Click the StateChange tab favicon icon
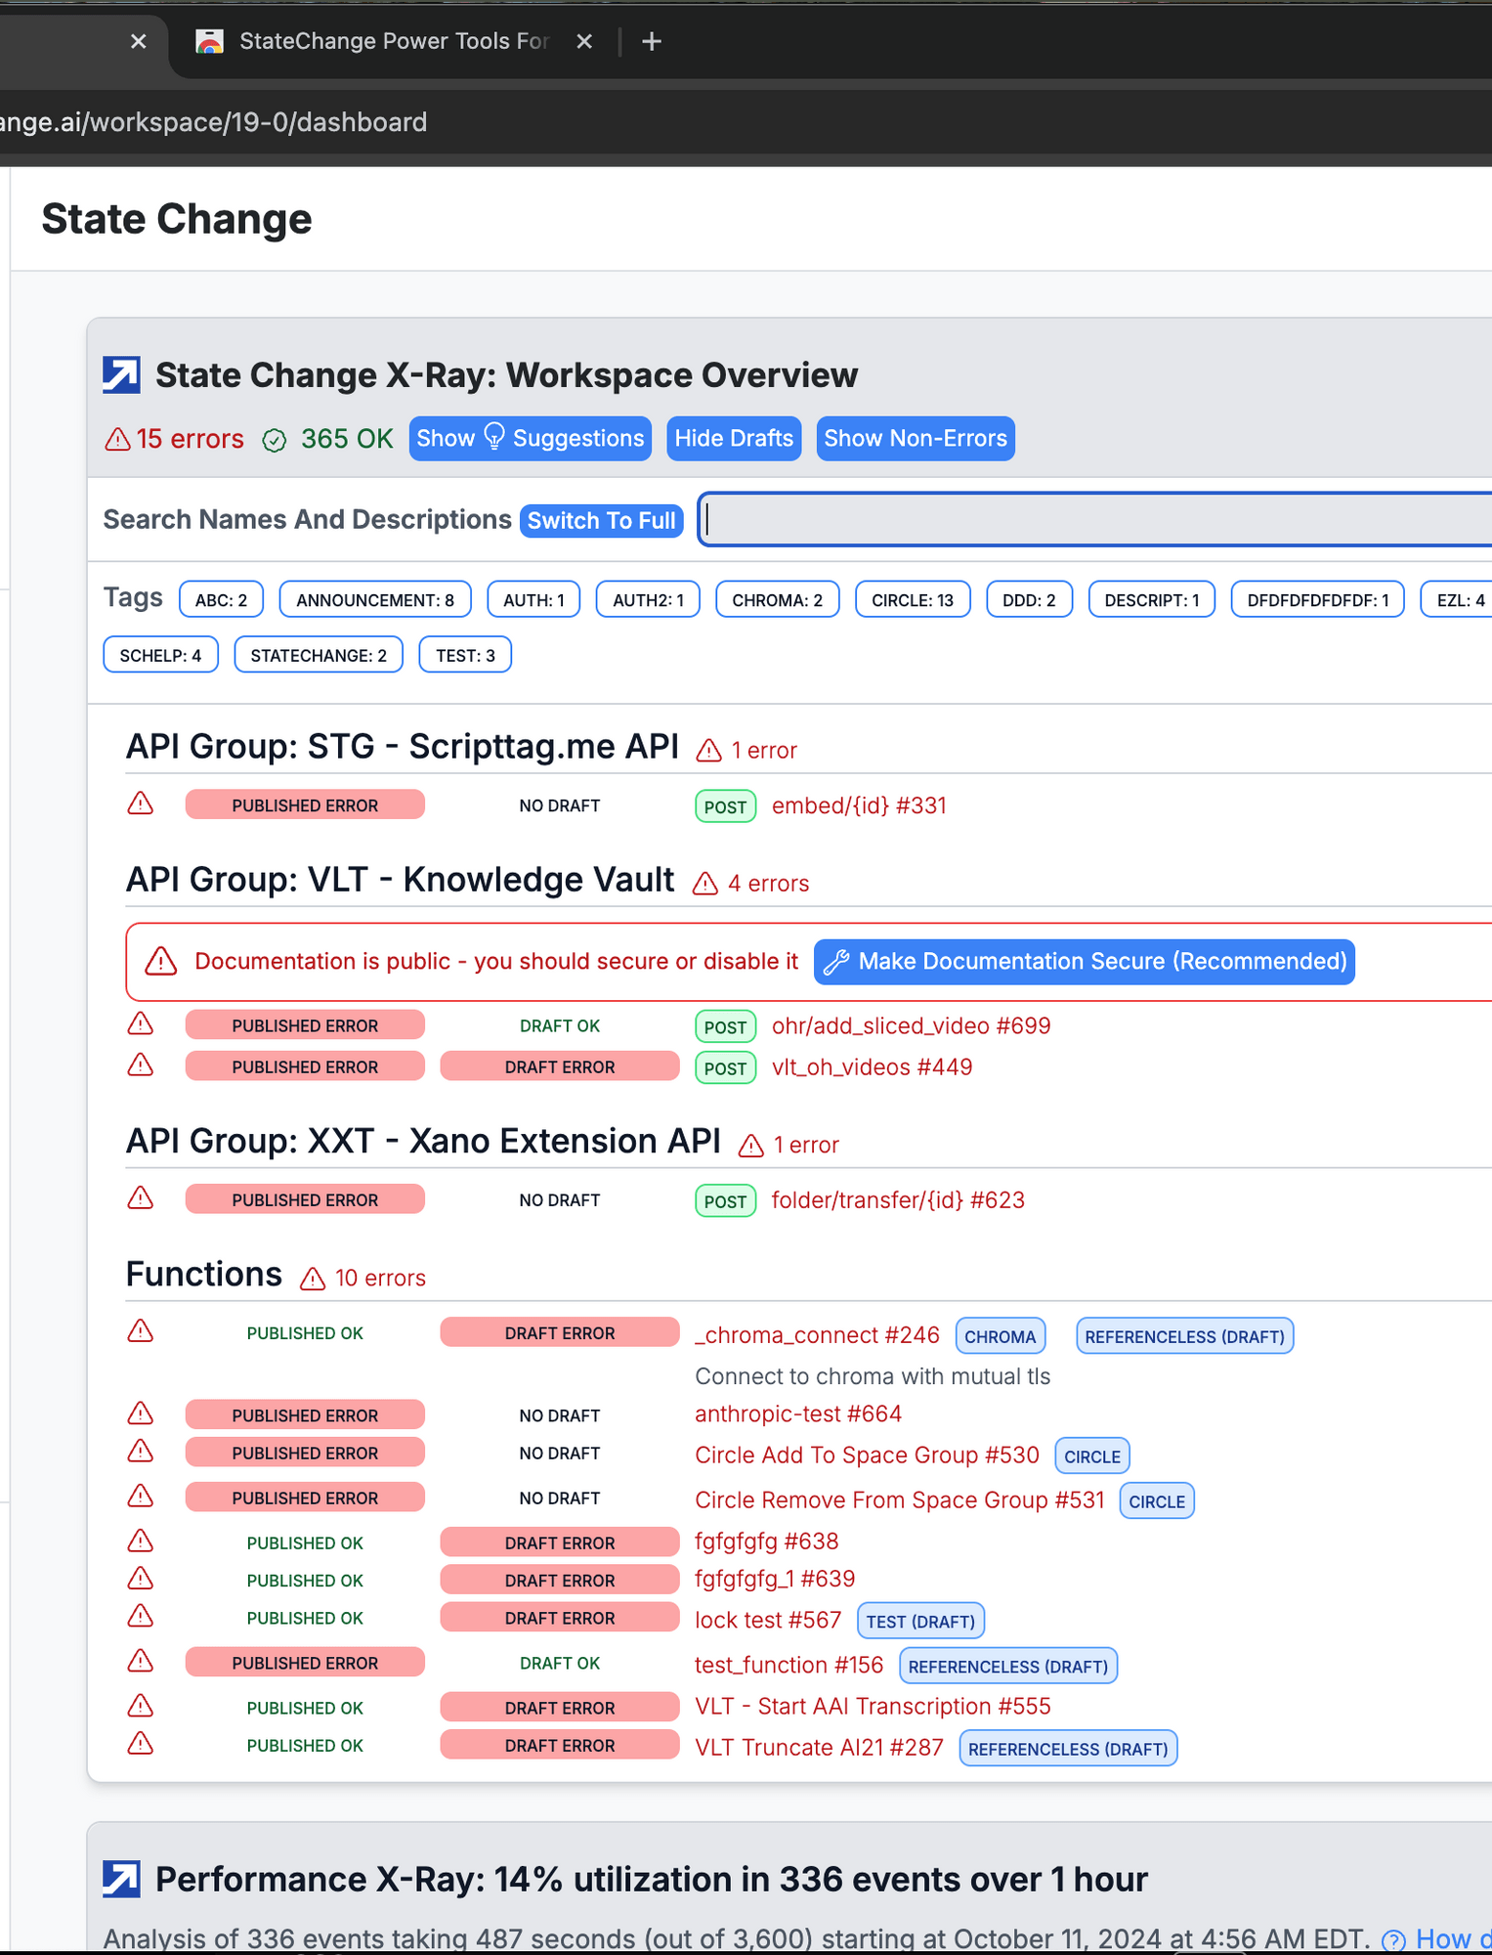Viewport: 1492px width, 1955px height. tap(210, 41)
